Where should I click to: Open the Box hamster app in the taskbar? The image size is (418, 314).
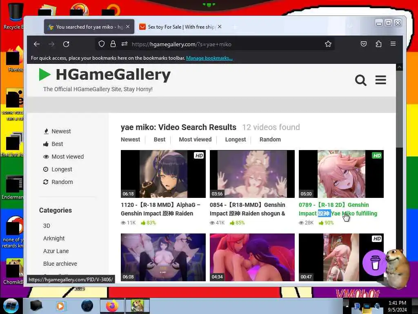coord(137,306)
